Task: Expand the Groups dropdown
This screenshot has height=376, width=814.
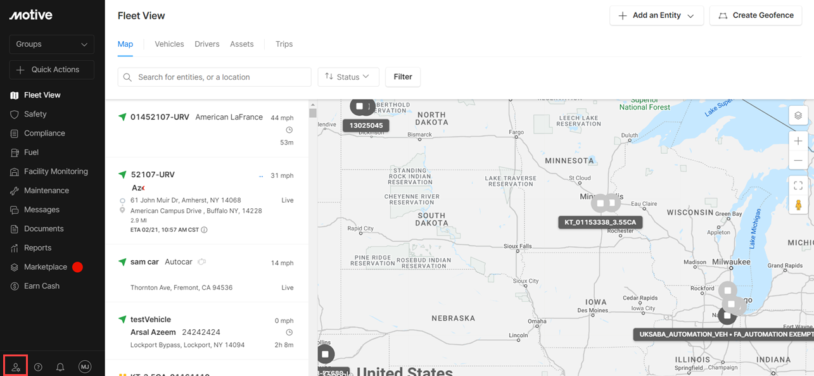Action: [x=52, y=44]
